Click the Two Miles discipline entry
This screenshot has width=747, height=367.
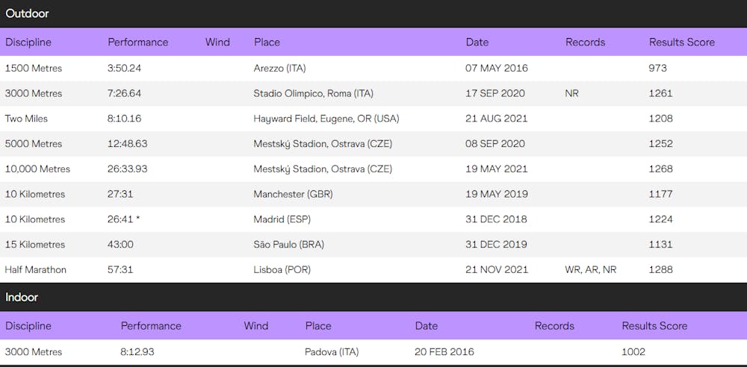27,119
